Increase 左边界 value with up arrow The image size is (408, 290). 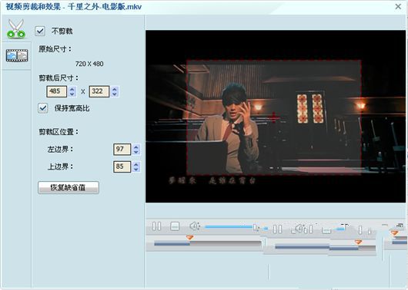tap(135, 147)
